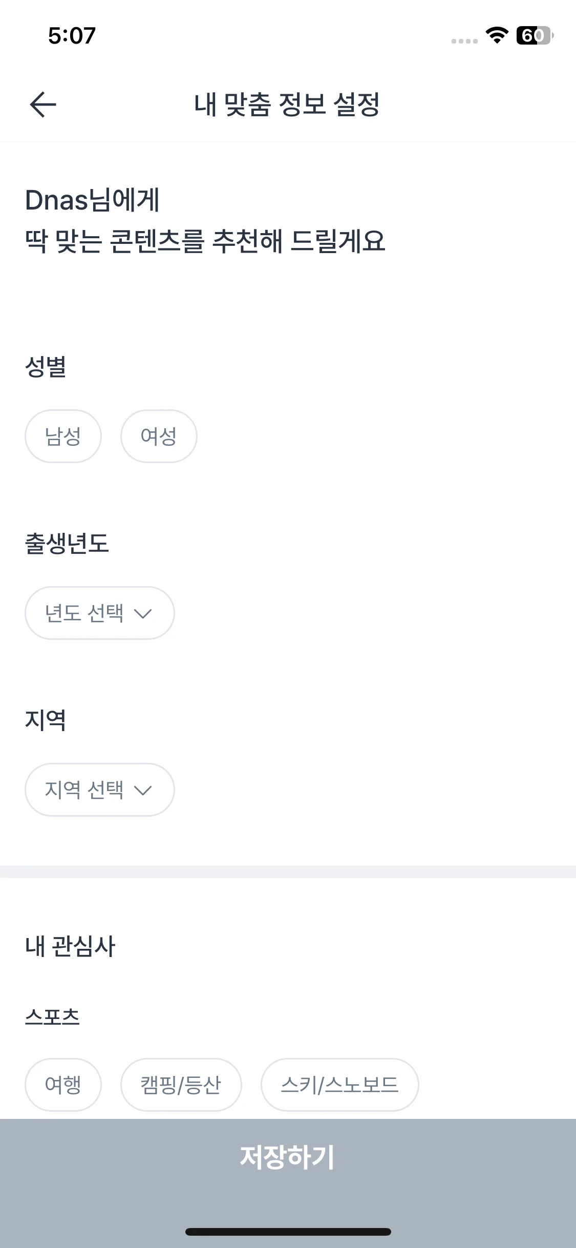This screenshot has width=576, height=1248.
Task: Tap the 내 맞춤 정보 설정 title
Action: pos(287,105)
